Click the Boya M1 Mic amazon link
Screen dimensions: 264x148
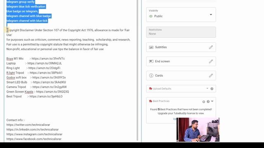tap(48, 58)
